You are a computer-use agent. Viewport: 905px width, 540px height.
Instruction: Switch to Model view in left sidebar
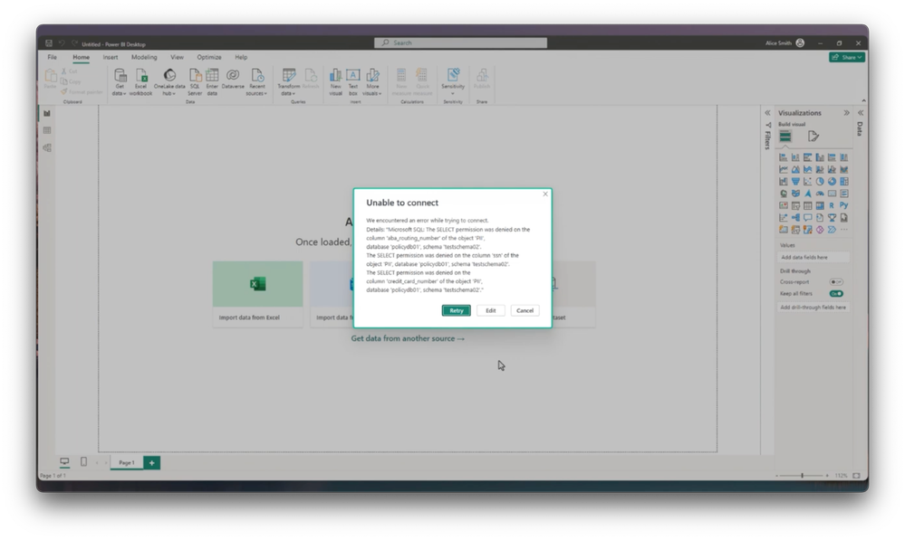47,147
